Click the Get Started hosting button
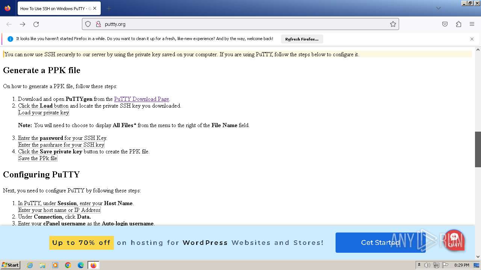The image size is (481, 270). [380, 243]
